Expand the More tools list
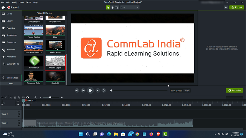246x138 pixels. pos(11,83)
